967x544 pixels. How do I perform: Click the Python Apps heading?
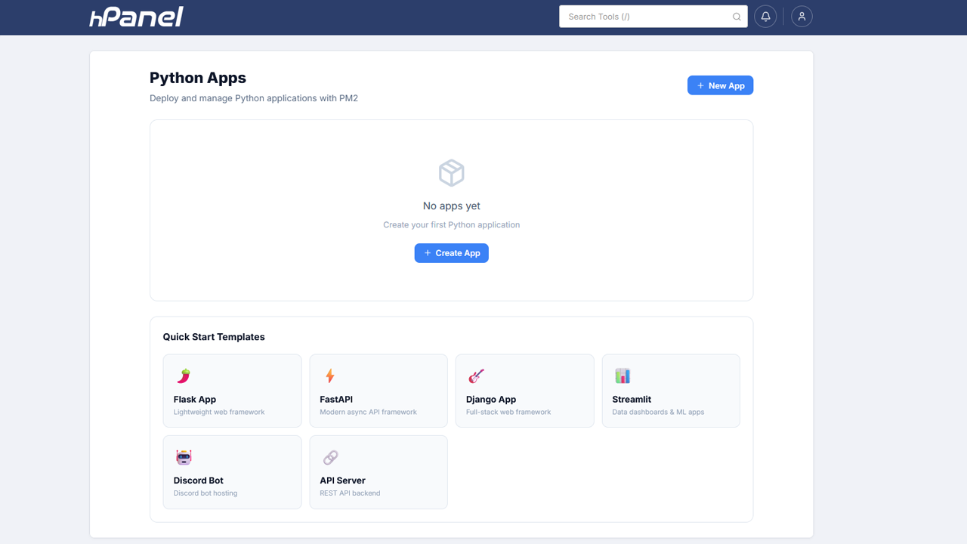point(198,78)
